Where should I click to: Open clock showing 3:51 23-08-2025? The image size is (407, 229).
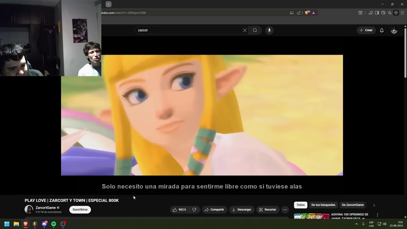point(396,224)
